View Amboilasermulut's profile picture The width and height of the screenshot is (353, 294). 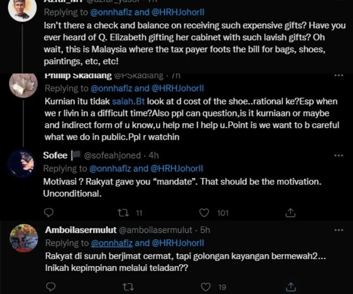point(24,238)
